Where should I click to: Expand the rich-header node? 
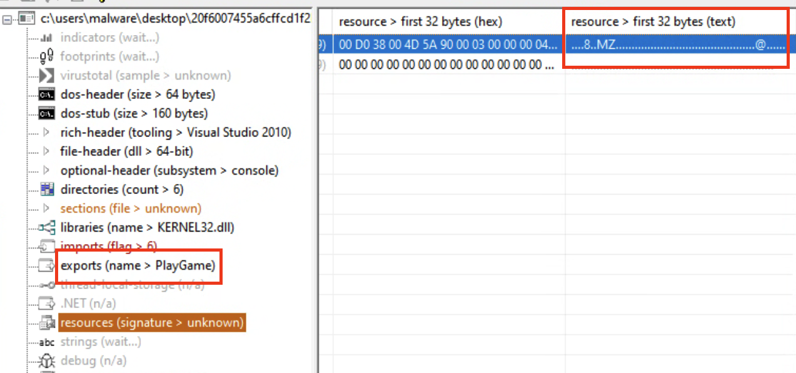[46, 133]
